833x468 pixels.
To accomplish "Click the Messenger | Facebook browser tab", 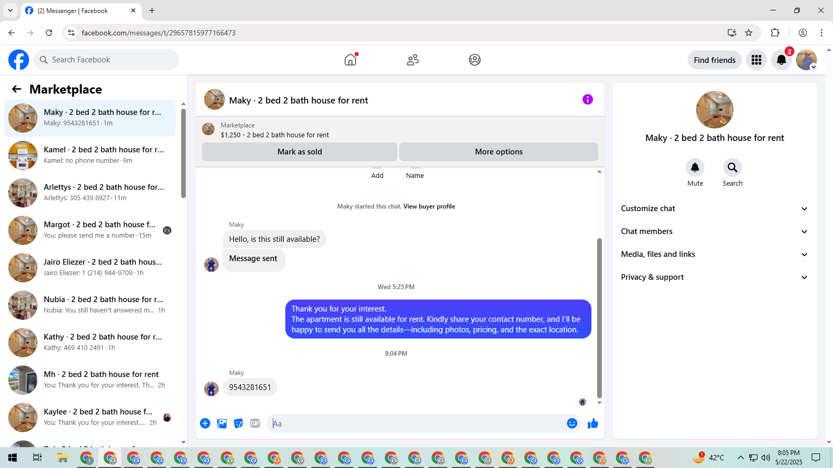I will 81,10.
